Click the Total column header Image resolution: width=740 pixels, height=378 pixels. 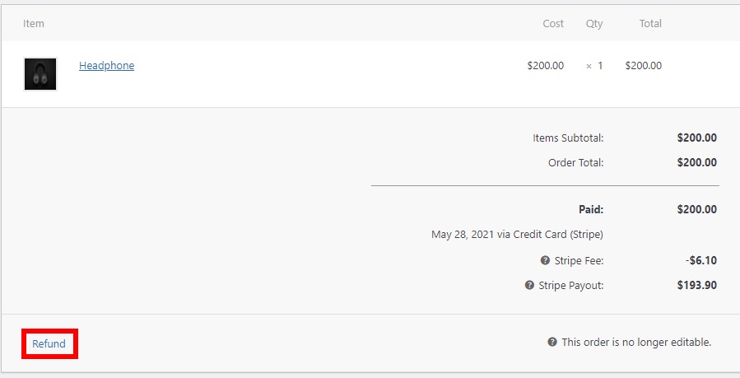650,23
